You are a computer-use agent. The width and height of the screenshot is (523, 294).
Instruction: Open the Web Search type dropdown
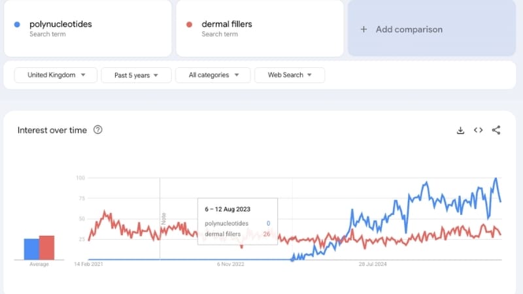click(x=290, y=75)
